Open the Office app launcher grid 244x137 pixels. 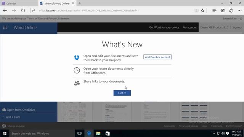pyautogui.click(x=5, y=27)
